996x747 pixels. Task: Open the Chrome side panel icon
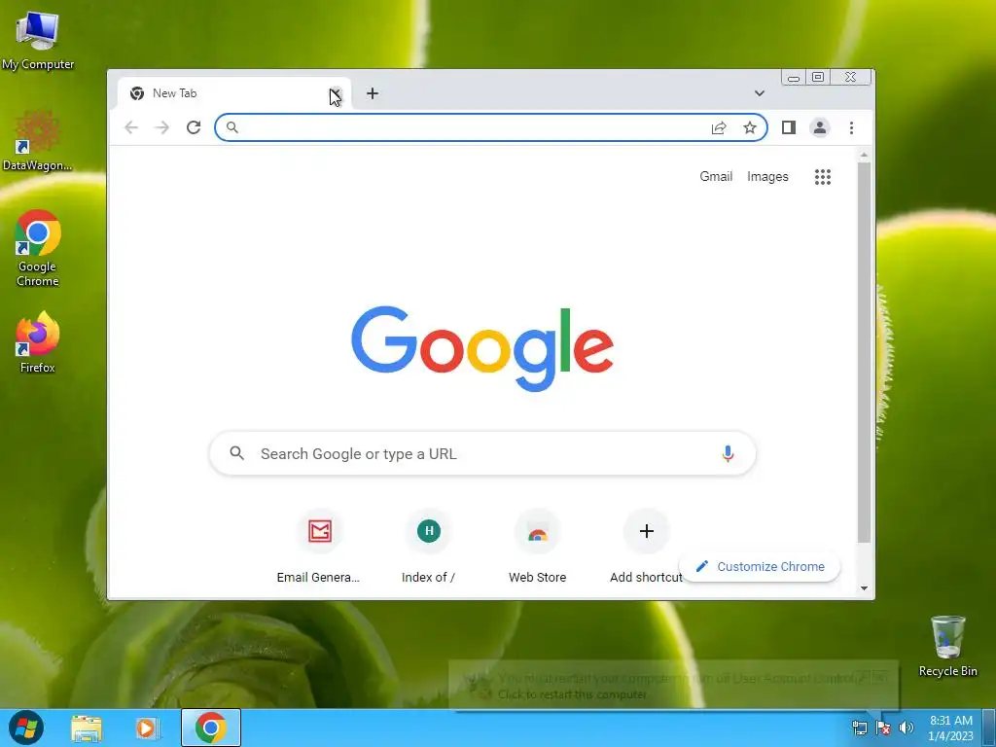(788, 127)
